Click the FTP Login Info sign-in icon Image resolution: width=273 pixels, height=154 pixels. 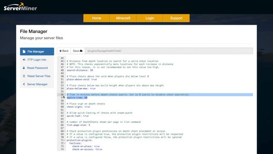24,60
